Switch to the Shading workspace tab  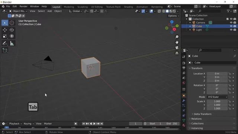click(x=128, y=7)
